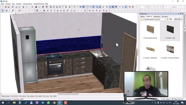Open a project with the folder icon

pos(6,7)
